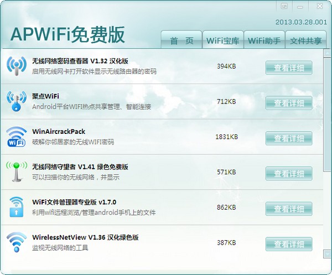Click the 712KB size value

pyautogui.click(x=226, y=102)
